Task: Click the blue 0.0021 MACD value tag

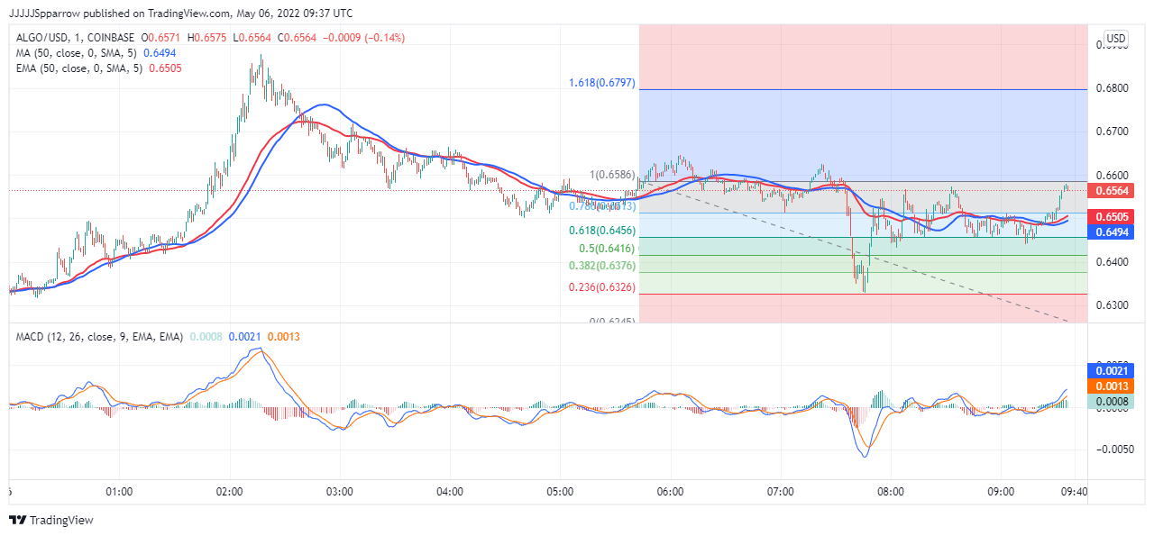Action: click(x=1111, y=370)
